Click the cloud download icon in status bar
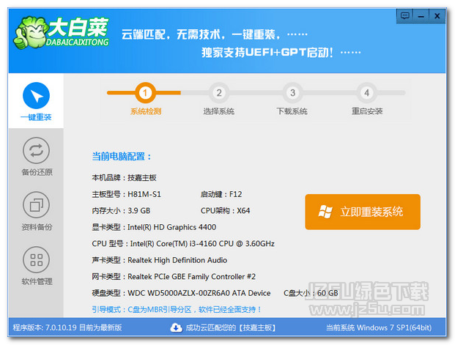The width and height of the screenshot is (455, 345). (176, 327)
